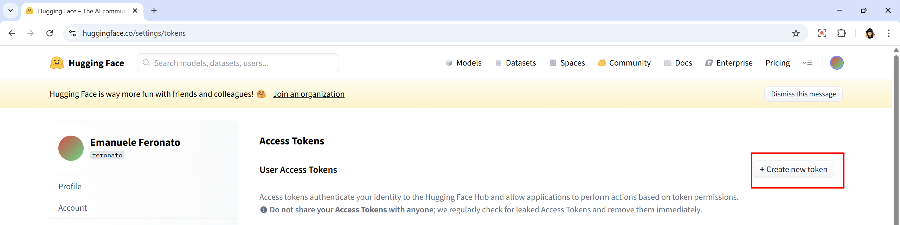Click the Hugging Face logo icon

57,63
